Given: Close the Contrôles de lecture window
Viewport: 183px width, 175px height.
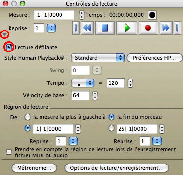Looking at the screenshot, I should [x=6, y=4].
